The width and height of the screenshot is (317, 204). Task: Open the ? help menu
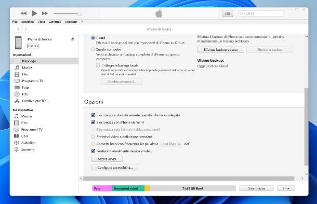tap(82, 22)
